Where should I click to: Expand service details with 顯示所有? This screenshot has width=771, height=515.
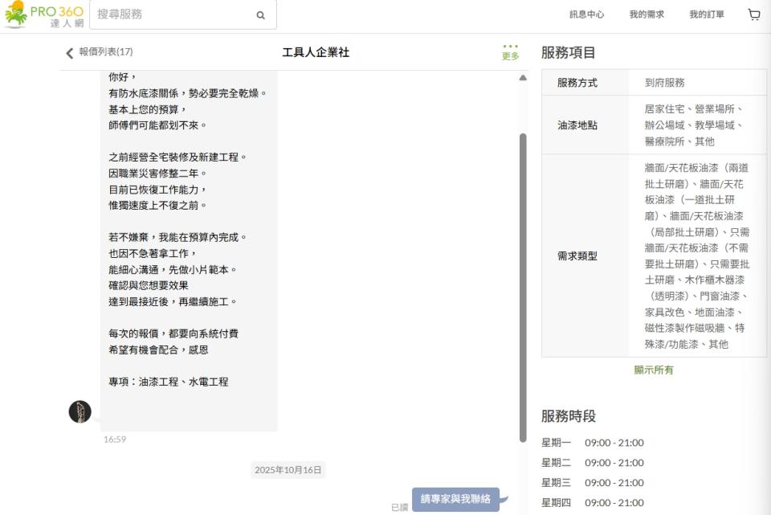(654, 370)
